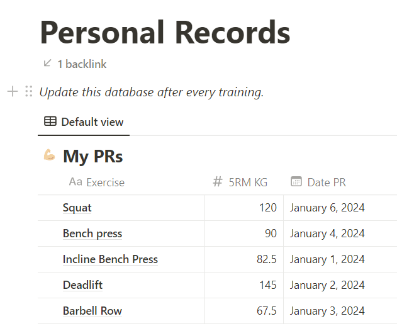Click the flexed bicep emoji icon

pyautogui.click(x=50, y=155)
